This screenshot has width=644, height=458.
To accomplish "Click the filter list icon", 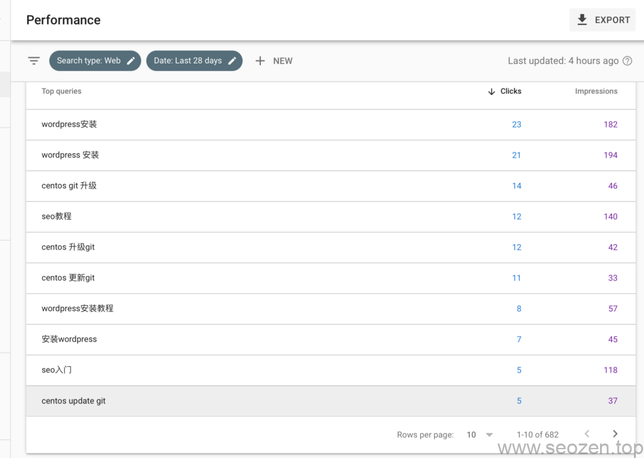I will (x=34, y=61).
